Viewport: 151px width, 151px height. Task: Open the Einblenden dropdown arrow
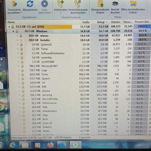click(x=61, y=13)
